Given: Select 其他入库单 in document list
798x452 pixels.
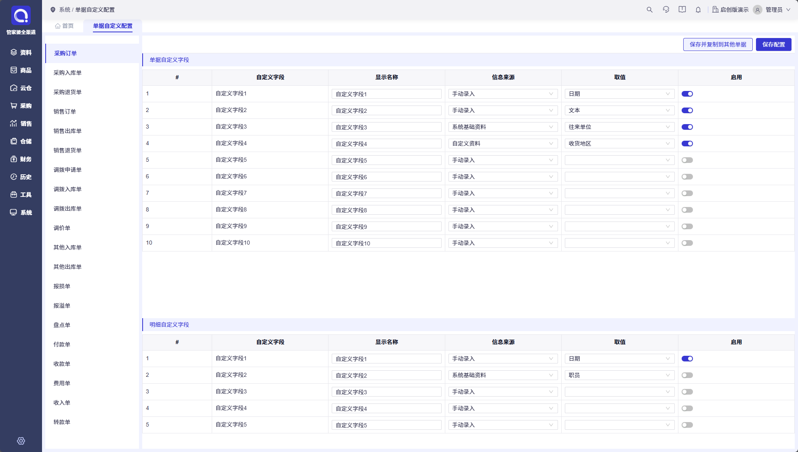Looking at the screenshot, I should click(92, 247).
